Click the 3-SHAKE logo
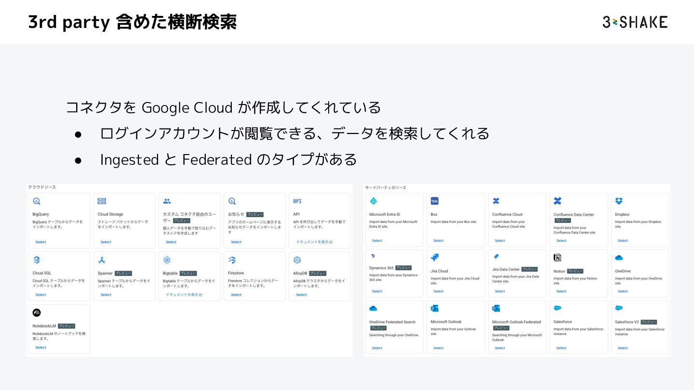The height and width of the screenshot is (390, 694). point(635,22)
